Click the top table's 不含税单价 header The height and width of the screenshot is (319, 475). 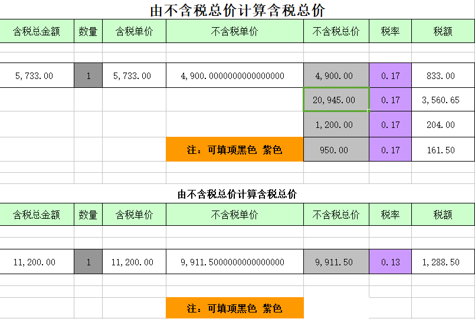pos(235,31)
